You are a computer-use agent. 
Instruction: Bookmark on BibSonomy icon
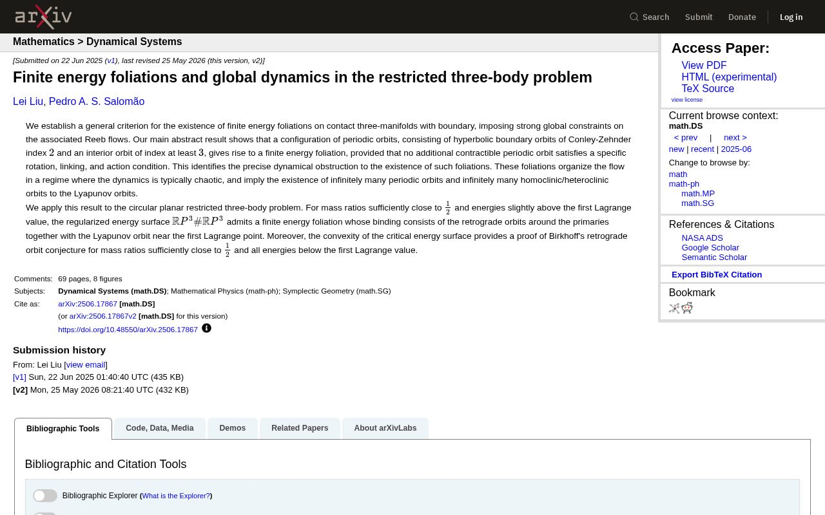click(674, 308)
